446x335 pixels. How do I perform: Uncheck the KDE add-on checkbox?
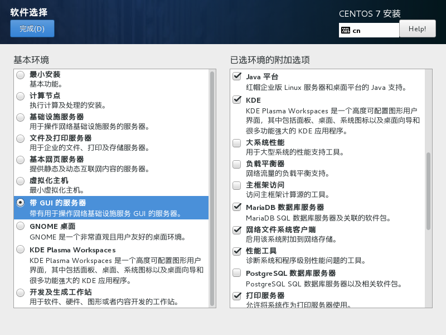click(x=237, y=99)
